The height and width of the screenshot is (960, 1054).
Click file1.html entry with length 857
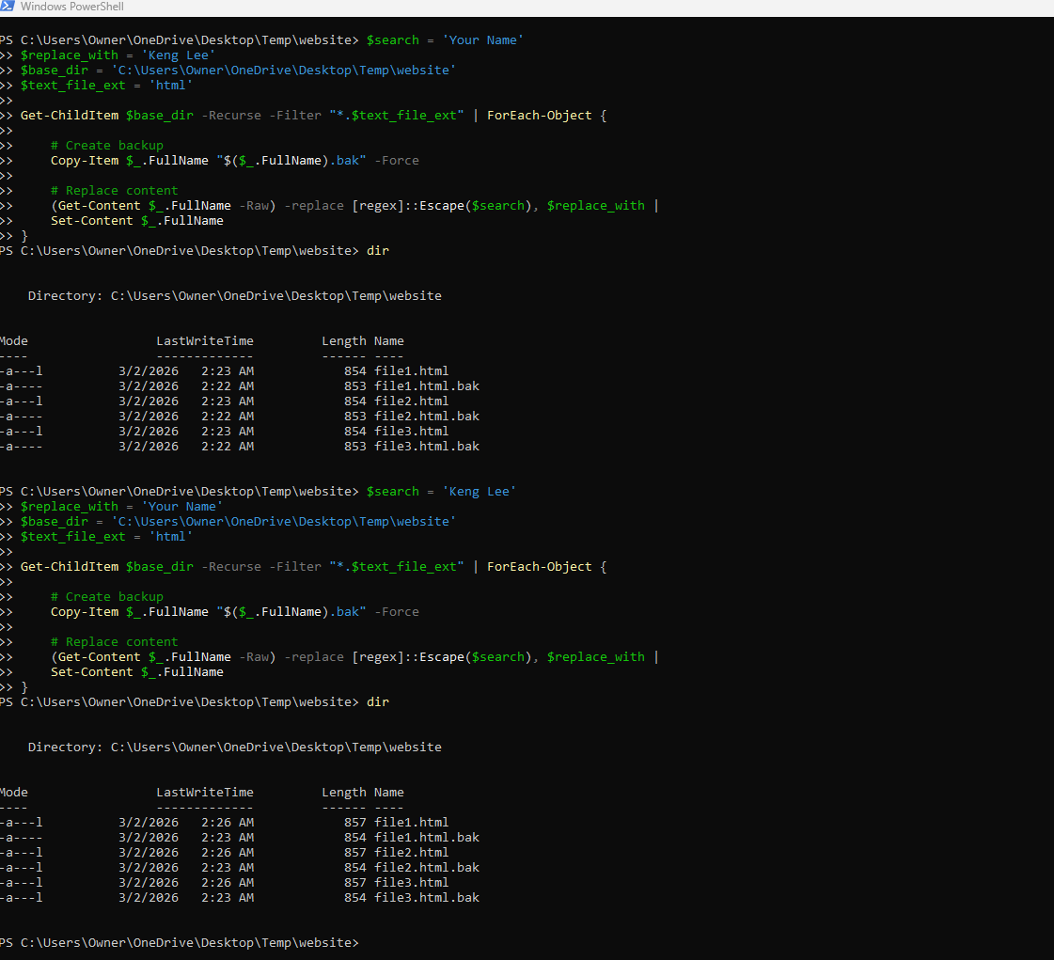[411, 823]
